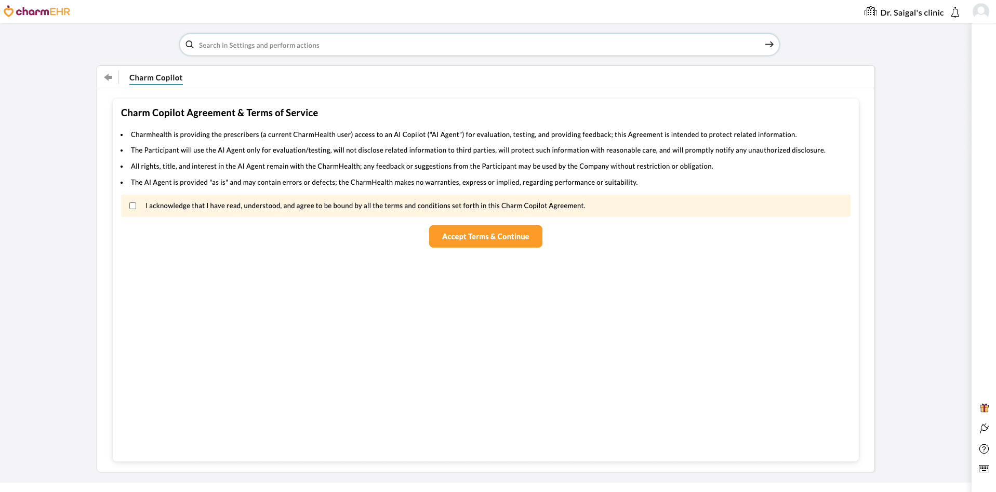Open keyboard shortcuts icon
This screenshot has width=996, height=492.
coord(984,469)
